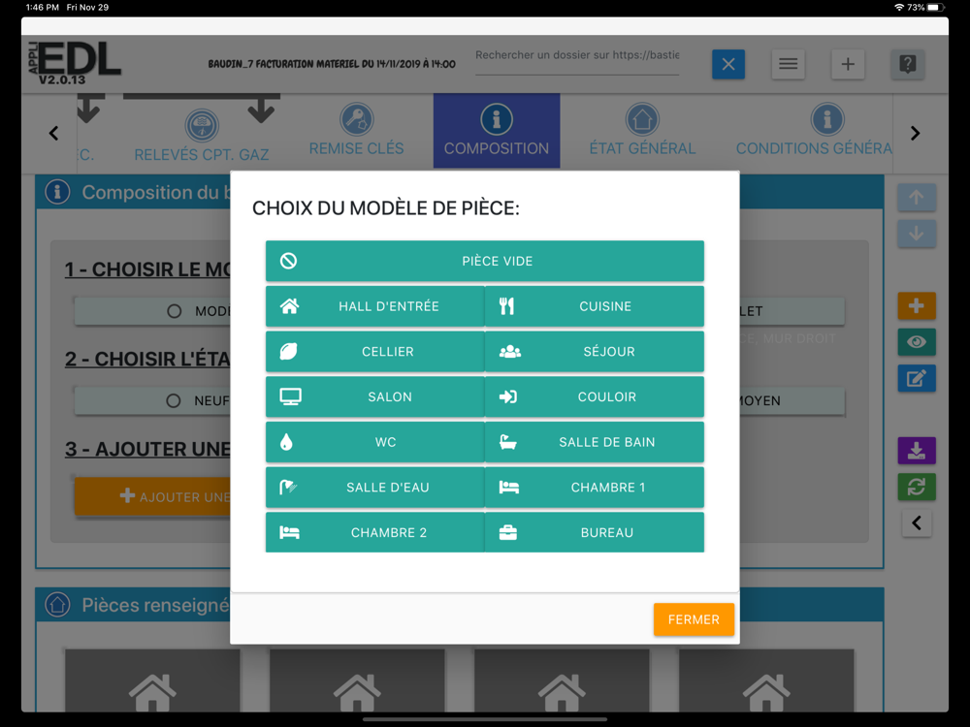Open the Remise Clés tab

click(x=356, y=131)
